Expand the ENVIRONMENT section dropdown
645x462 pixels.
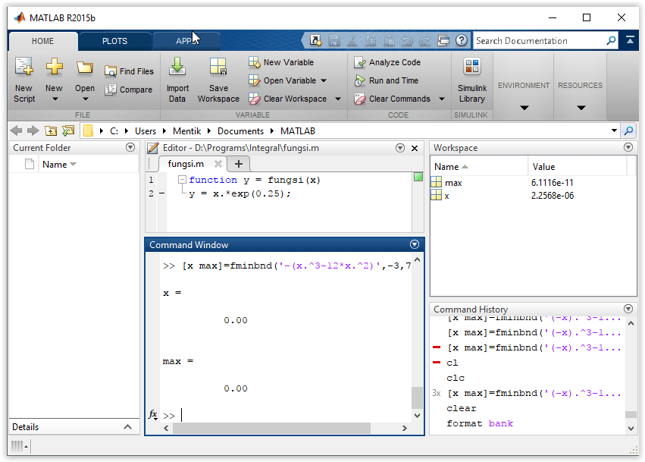tap(524, 107)
